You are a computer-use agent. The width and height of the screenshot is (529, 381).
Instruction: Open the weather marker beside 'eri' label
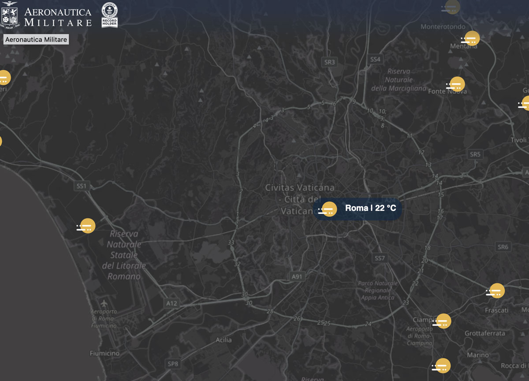coord(4,78)
